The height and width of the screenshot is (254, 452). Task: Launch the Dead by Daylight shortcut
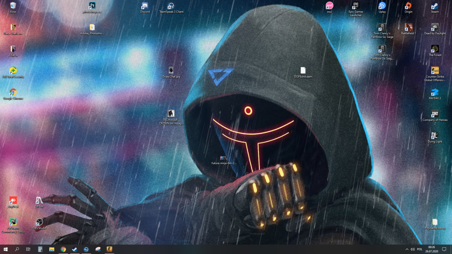pyautogui.click(x=435, y=29)
